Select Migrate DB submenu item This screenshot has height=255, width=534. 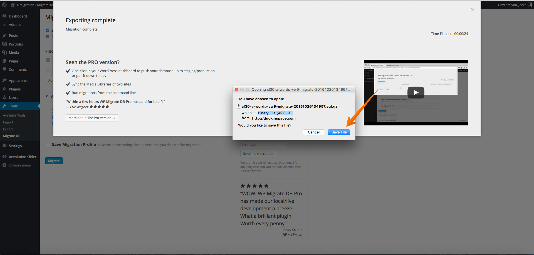click(12, 136)
